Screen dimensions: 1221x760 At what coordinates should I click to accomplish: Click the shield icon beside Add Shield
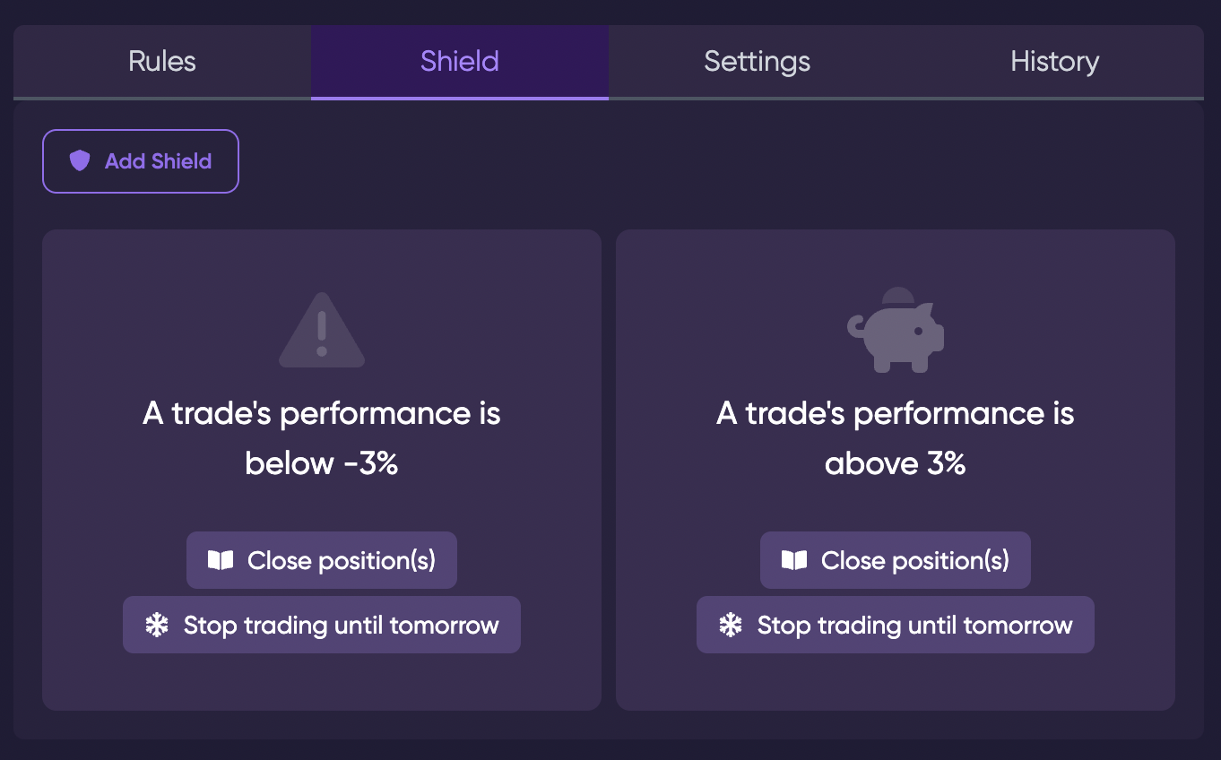(x=80, y=161)
